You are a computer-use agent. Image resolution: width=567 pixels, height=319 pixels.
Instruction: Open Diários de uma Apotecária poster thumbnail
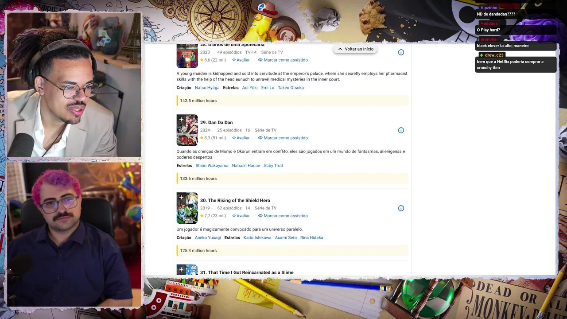point(187,56)
